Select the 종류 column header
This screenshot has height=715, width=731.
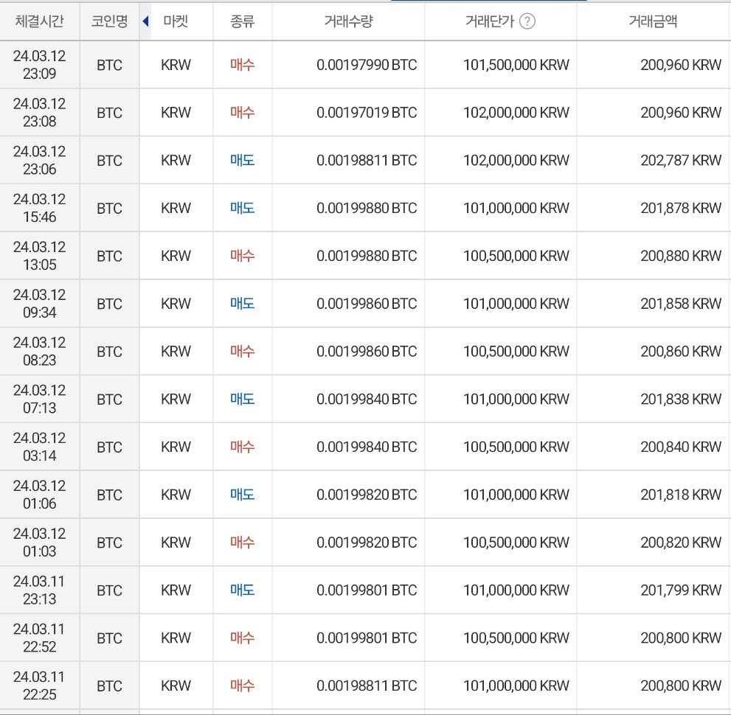click(243, 21)
